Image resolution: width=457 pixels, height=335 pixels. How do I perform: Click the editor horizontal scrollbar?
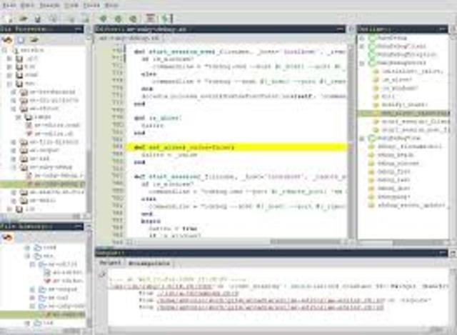pyautogui.click(x=238, y=242)
